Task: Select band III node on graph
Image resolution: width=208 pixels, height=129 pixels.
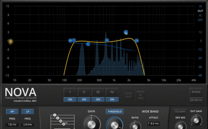Action: tap(107, 40)
